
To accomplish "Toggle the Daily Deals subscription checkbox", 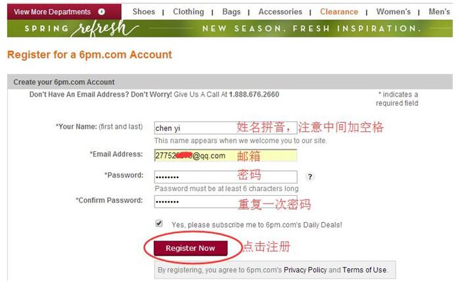I will 159,223.
